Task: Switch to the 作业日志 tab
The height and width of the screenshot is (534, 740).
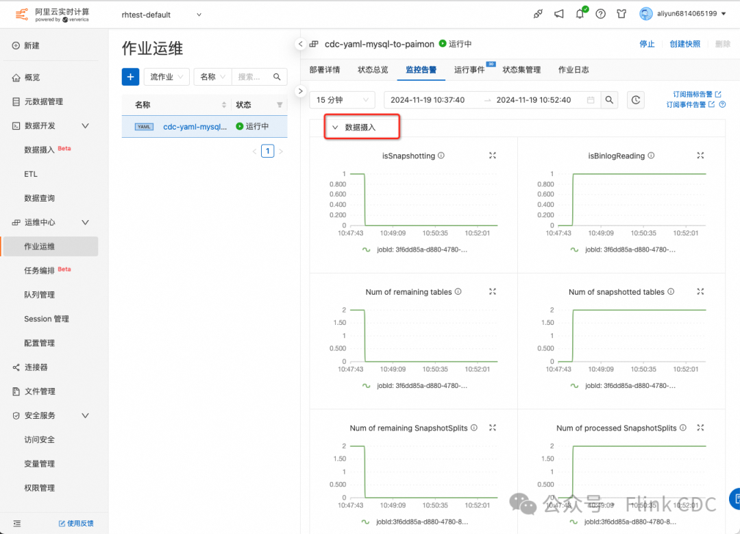Action: point(573,70)
